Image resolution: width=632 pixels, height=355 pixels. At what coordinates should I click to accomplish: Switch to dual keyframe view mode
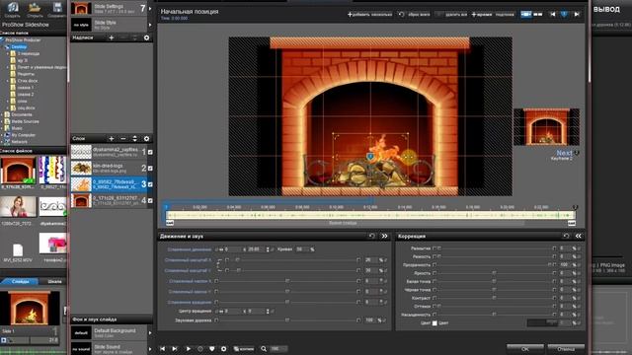coord(538,14)
